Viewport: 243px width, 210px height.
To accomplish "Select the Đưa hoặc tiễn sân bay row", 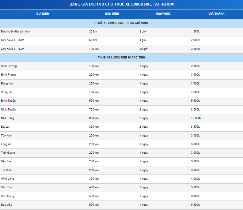I will [x=122, y=32].
